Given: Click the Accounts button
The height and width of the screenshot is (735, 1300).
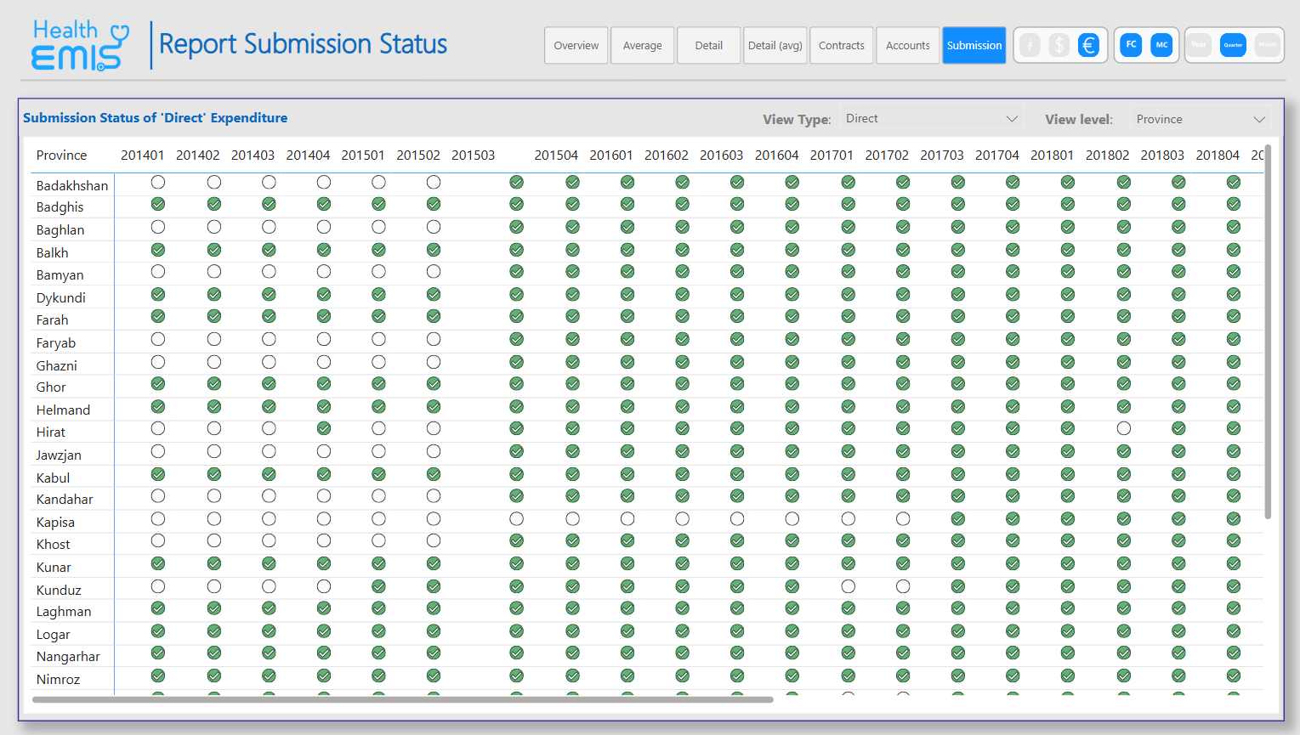Looking at the screenshot, I should [907, 46].
